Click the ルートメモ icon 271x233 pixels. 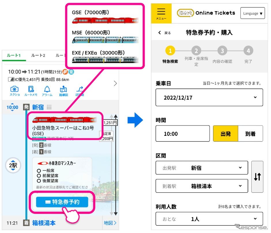pos(31,91)
